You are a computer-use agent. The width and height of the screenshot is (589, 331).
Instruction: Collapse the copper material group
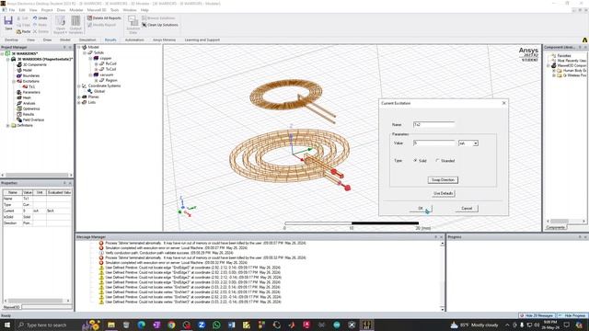click(x=90, y=59)
